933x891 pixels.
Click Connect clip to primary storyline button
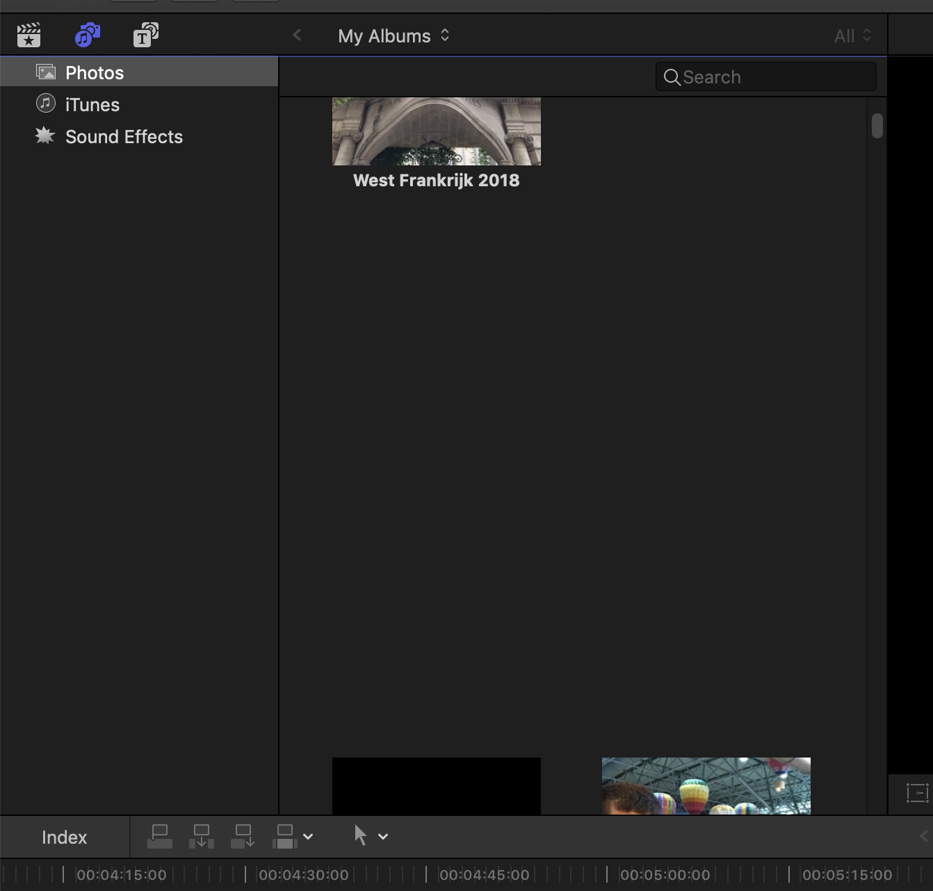[160, 836]
